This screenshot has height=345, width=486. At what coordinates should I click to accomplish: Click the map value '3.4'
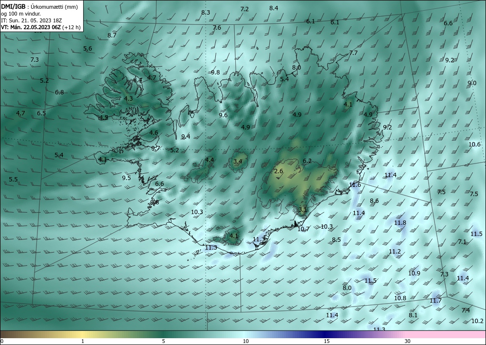[x=238, y=161]
